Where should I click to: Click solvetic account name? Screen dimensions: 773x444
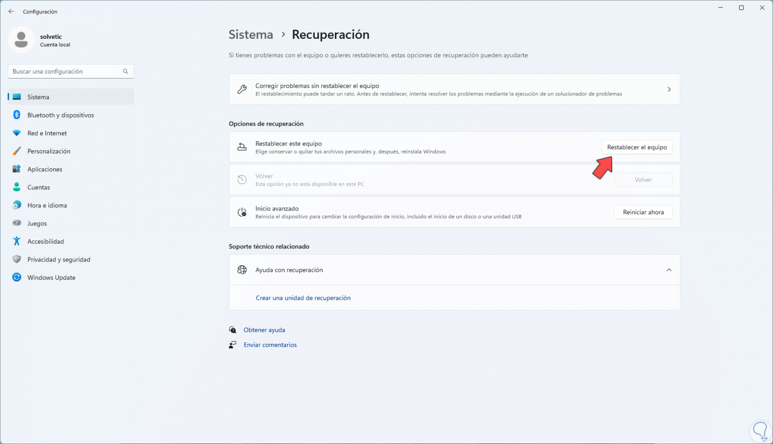[51, 36]
